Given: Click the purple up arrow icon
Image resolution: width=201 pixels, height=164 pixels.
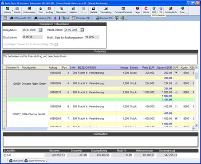Looking at the screenshot, I should point(55,18).
